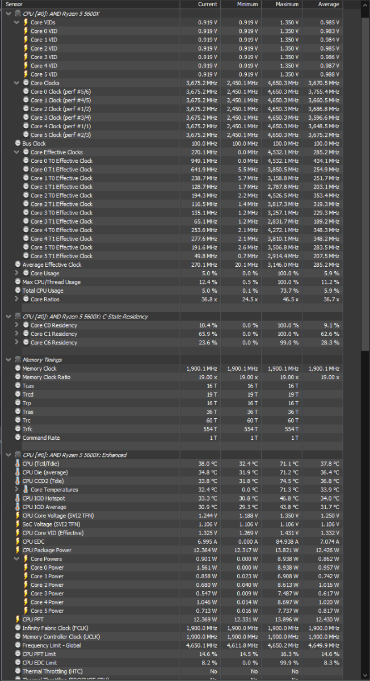Click the lightning icon beside CPU Core Voltage (SVI2 TFN)
Screen dimensions: 370x681
(x=18, y=516)
